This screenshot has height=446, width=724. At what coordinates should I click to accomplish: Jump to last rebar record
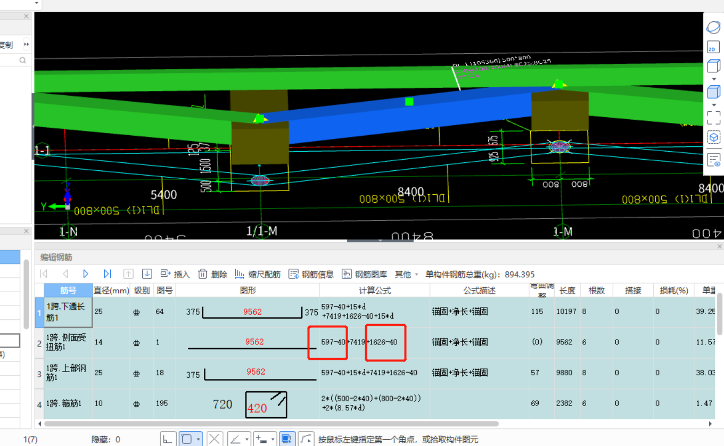[107, 274]
